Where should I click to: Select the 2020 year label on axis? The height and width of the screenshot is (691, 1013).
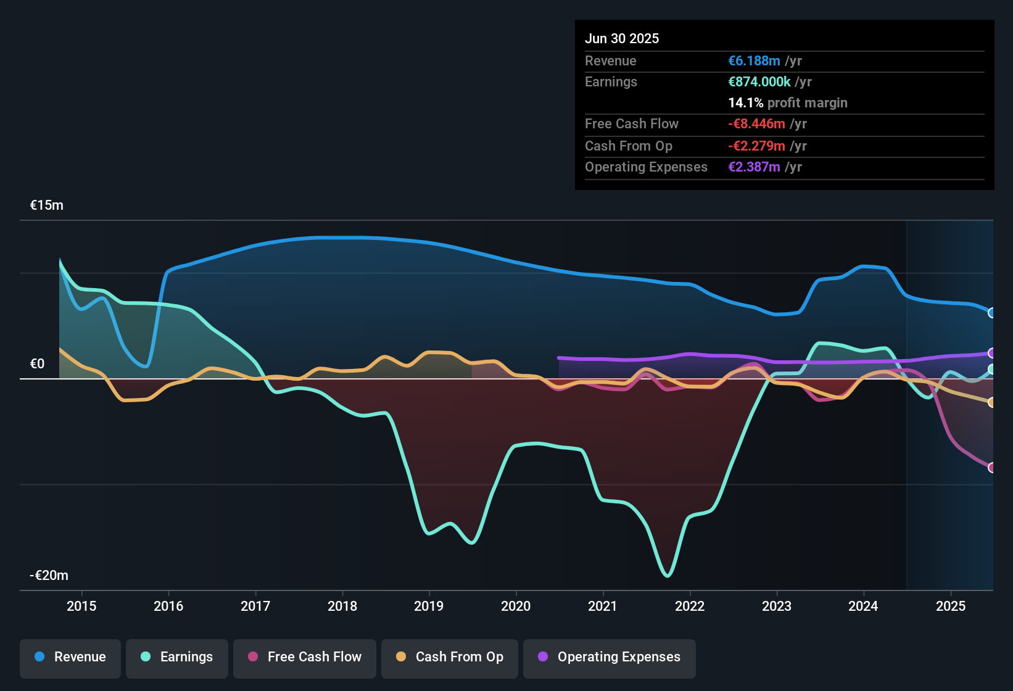click(516, 606)
